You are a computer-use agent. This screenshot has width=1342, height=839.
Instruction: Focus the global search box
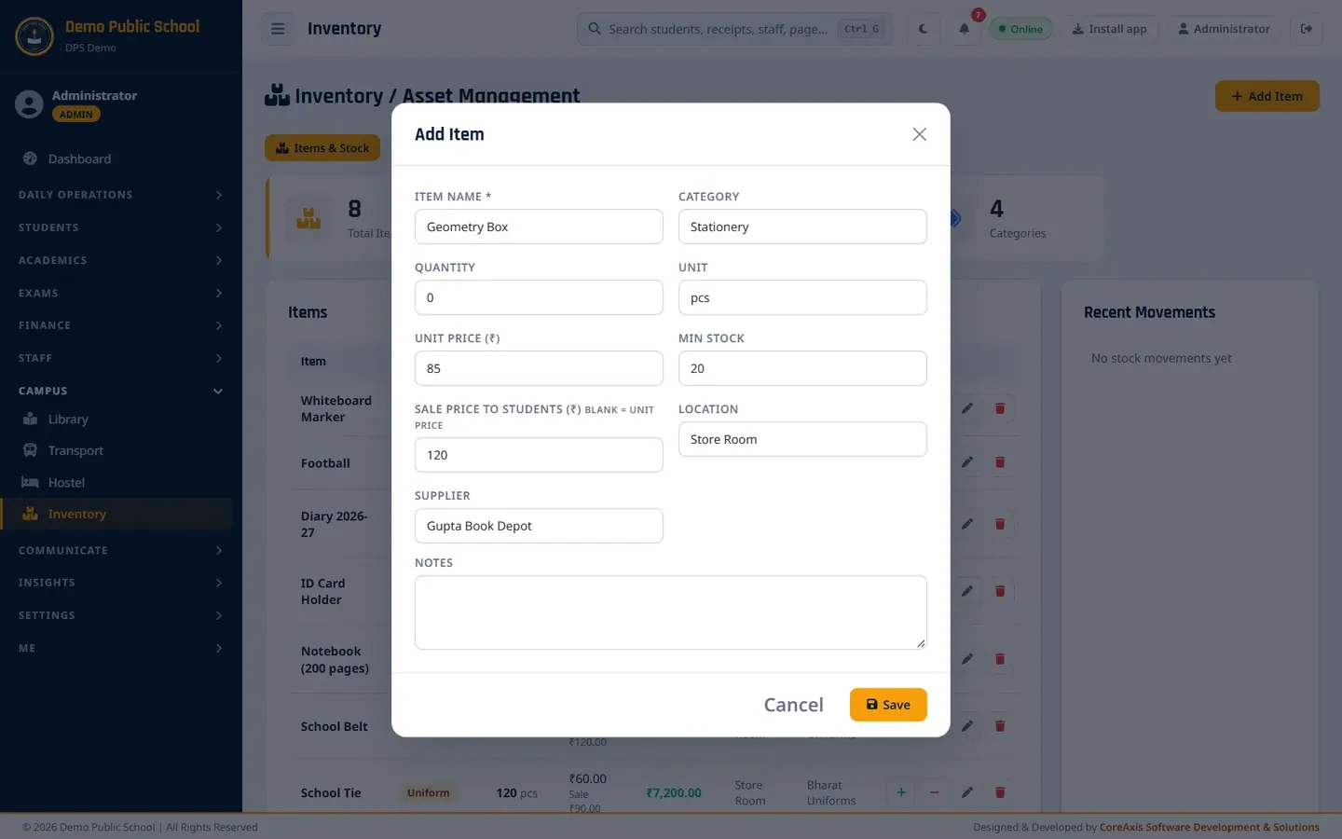click(x=735, y=29)
